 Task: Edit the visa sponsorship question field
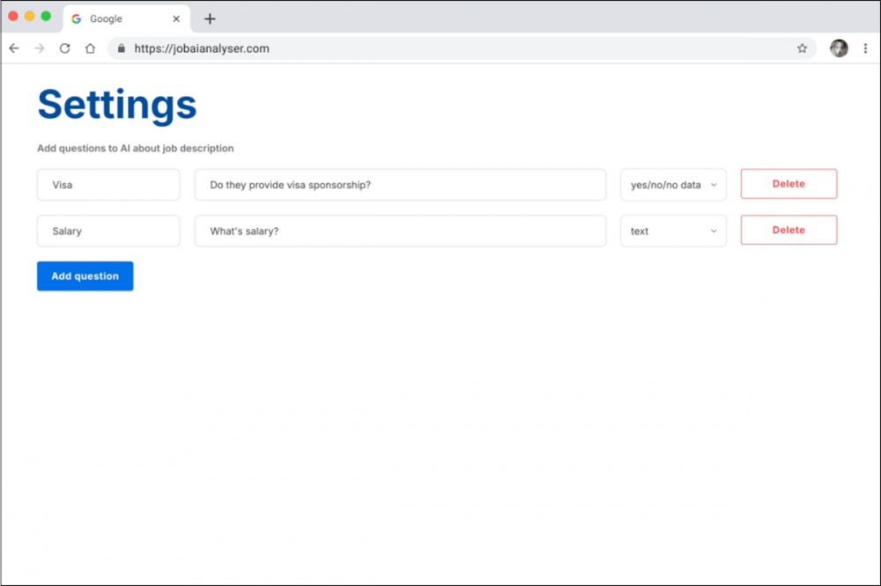click(x=400, y=185)
